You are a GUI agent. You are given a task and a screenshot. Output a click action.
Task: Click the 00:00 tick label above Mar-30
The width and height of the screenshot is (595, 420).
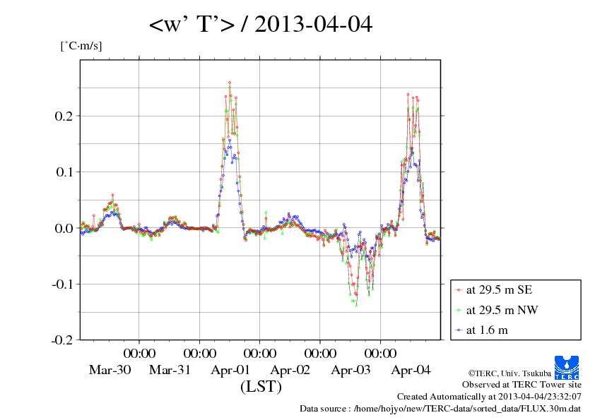coord(139,353)
